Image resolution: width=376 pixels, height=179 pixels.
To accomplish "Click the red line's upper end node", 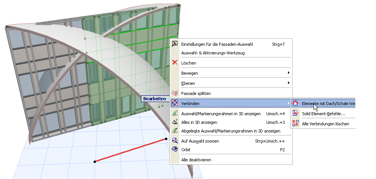I will pos(166,139).
